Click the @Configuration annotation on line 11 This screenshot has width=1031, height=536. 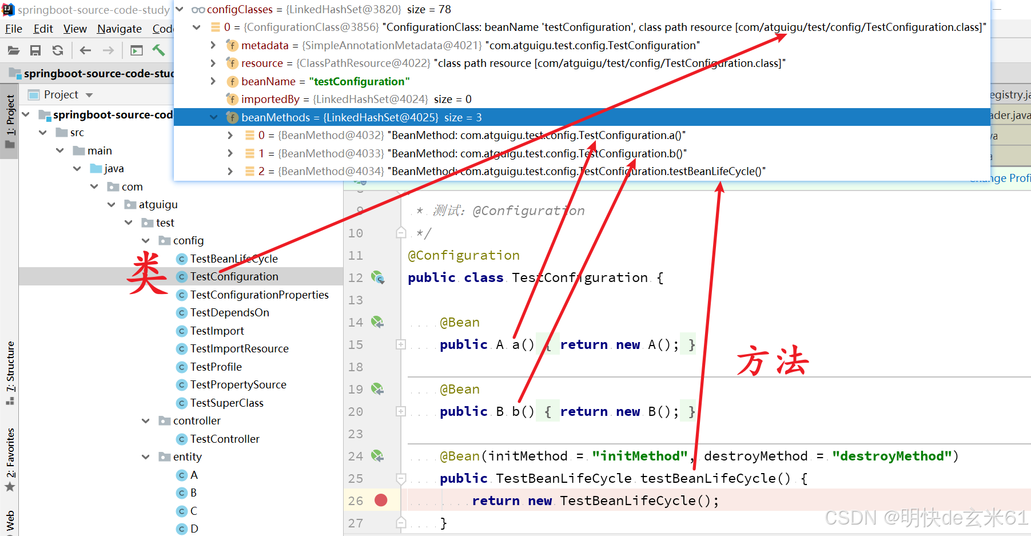click(464, 255)
